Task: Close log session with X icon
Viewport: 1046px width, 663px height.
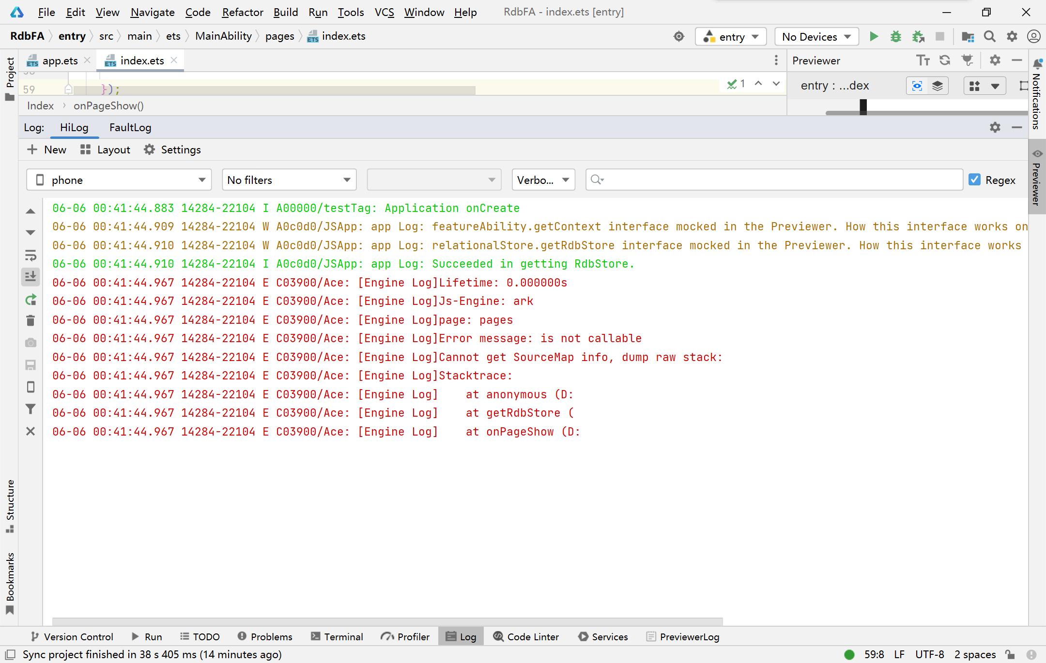Action: click(x=31, y=431)
